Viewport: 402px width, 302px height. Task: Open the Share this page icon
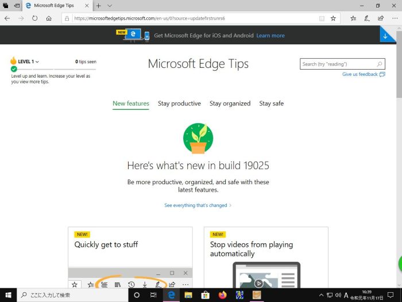tap(380, 18)
